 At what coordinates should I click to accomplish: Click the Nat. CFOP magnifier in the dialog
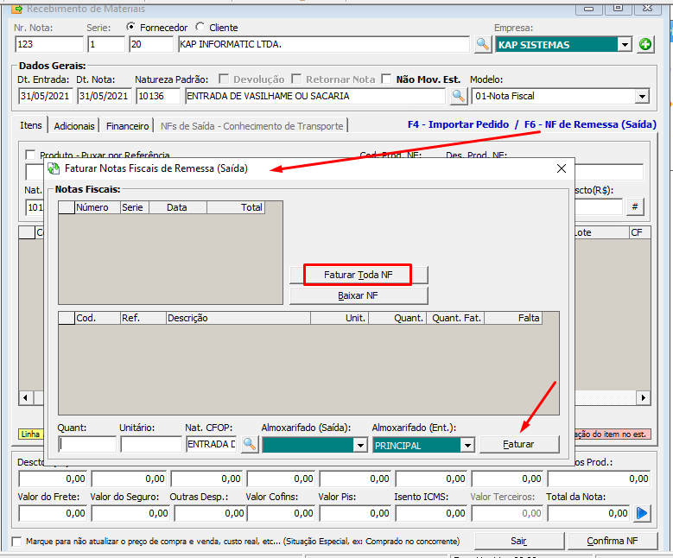pyautogui.click(x=249, y=444)
